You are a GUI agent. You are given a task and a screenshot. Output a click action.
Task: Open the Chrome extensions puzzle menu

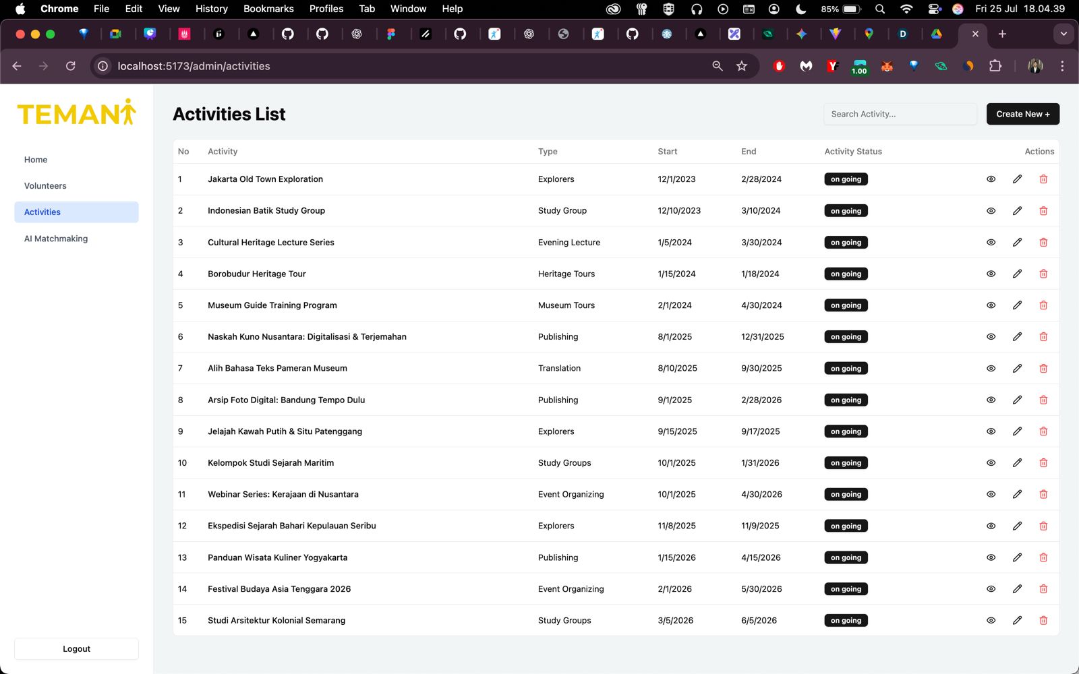pos(995,66)
